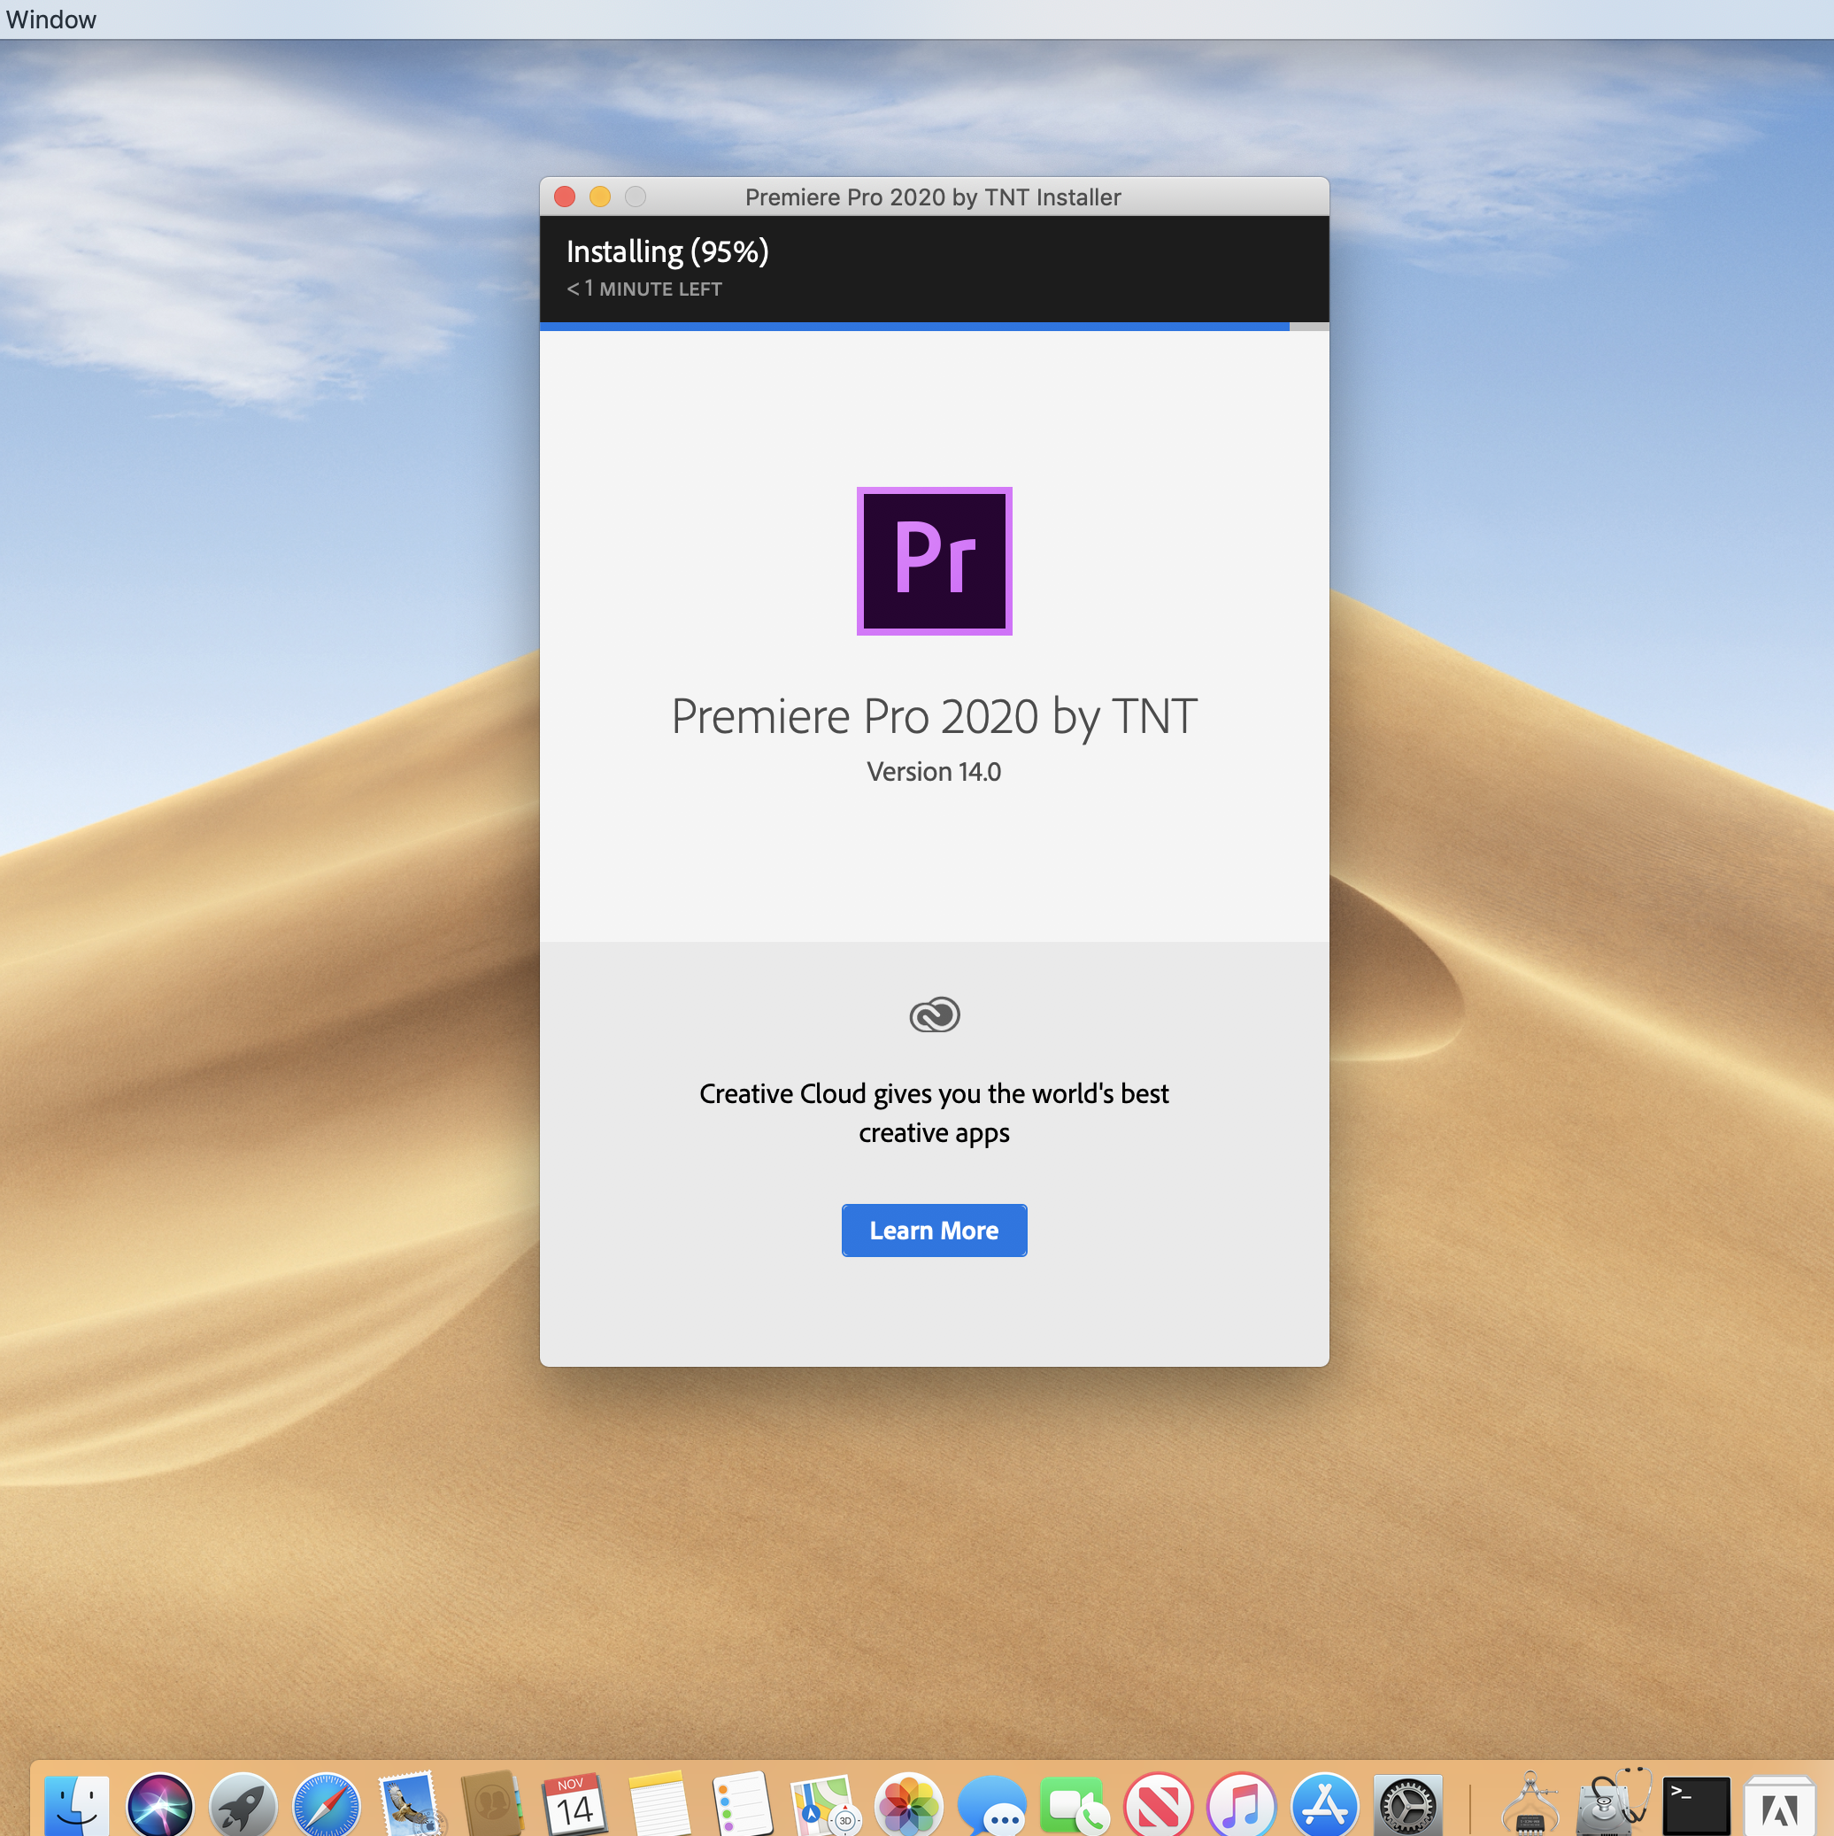Open Launchpad rocket icon
This screenshot has width=1834, height=1836.
tap(243, 1804)
